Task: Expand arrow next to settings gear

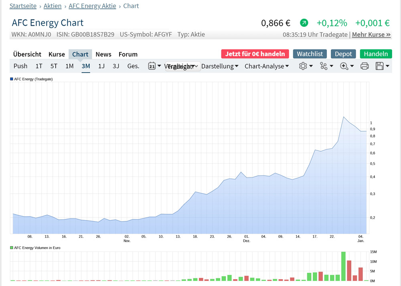Action: point(311,66)
